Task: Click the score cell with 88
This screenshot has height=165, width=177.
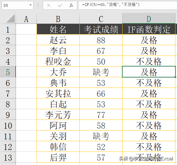Action: pyautogui.click(x=101, y=40)
